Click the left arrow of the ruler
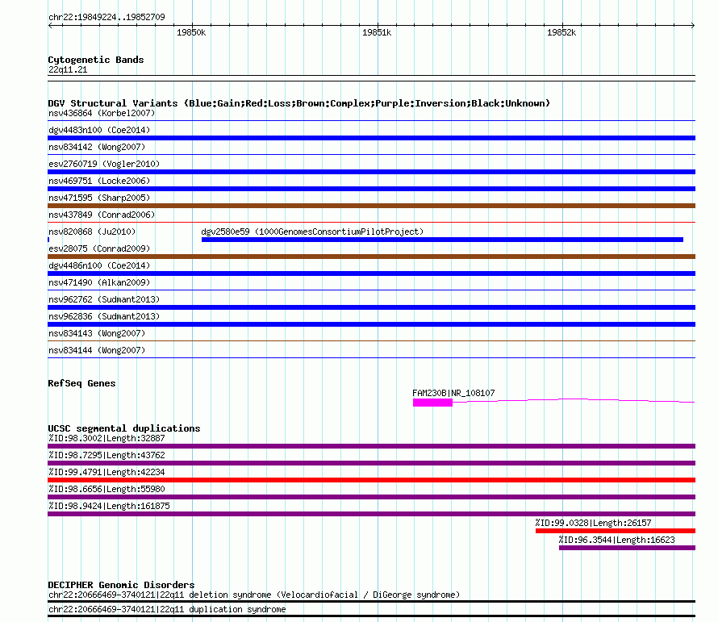This screenshot has width=718, height=622. [x=50, y=25]
